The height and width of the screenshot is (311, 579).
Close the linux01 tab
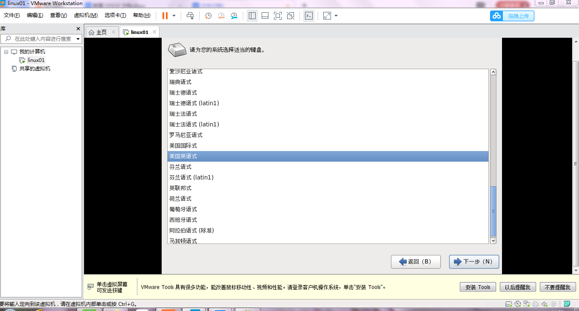(x=154, y=32)
